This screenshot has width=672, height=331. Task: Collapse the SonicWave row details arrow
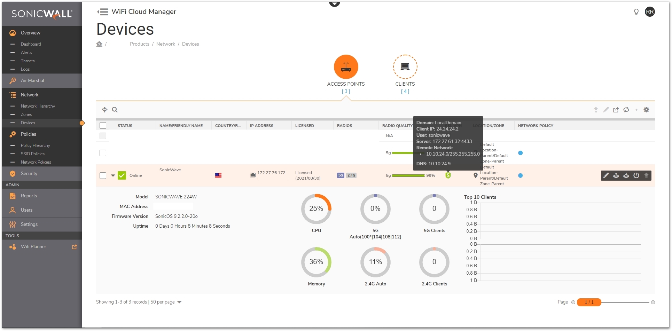113,175
